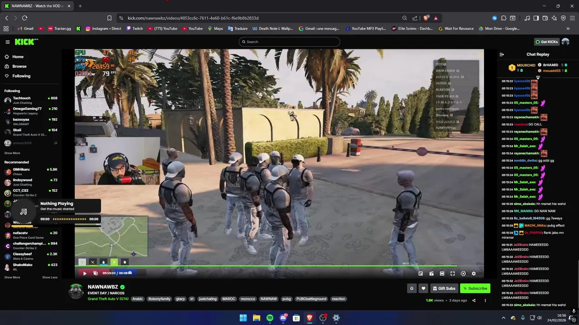Screen dimensions: 579x325
Task: Bookmark this page in Brave
Action: coord(109,18)
